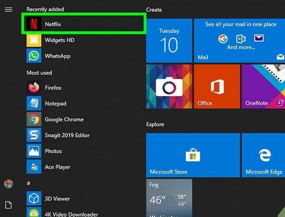Select the 3D Viewer text label
Viewport: 285px width, 217px height.
point(57,199)
